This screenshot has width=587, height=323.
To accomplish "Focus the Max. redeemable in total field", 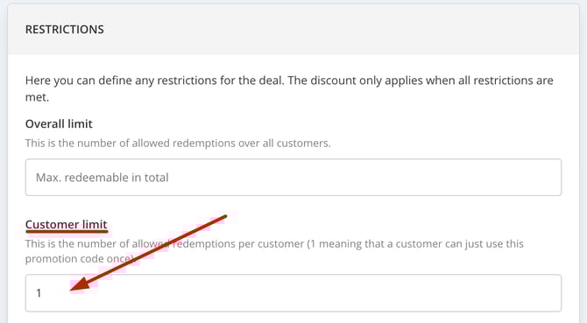I will [293, 177].
